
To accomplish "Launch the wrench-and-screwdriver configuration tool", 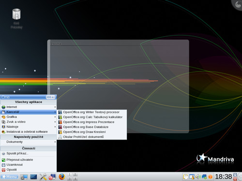I will (x=43, y=177).
